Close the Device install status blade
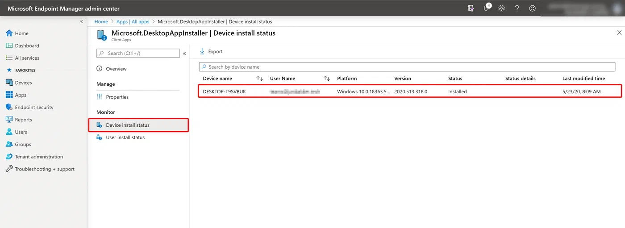The width and height of the screenshot is (625, 228). coord(619,33)
